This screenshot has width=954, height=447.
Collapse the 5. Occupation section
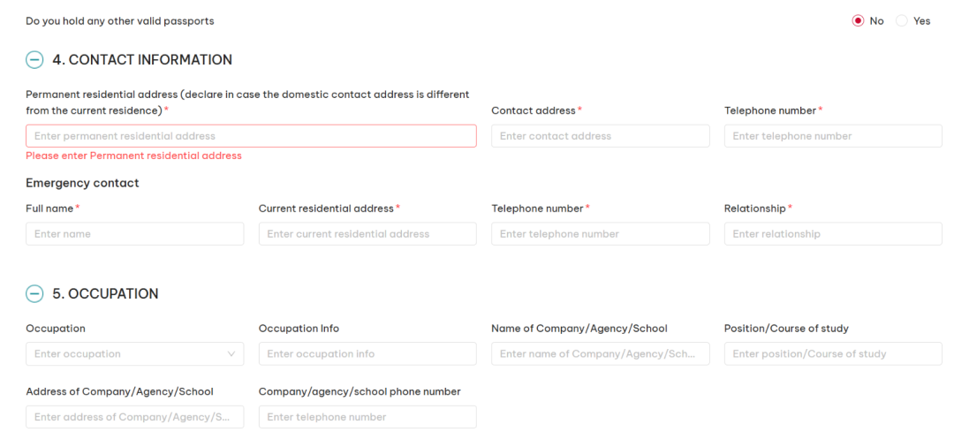pos(34,294)
